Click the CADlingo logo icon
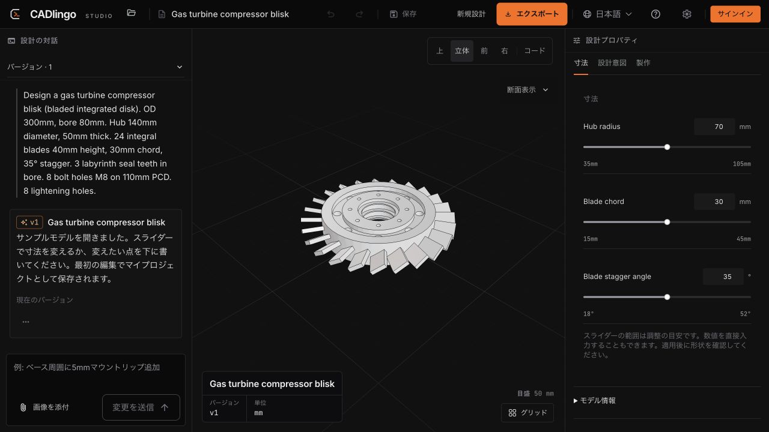 pos(16,14)
